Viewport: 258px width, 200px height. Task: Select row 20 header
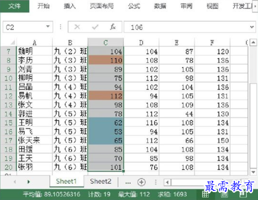(8, 167)
